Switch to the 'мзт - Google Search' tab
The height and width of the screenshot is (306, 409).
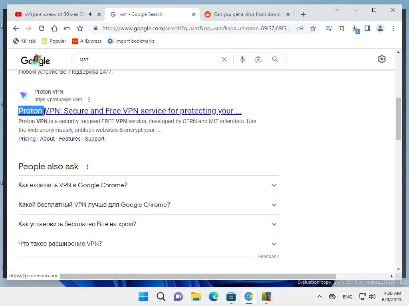(x=152, y=14)
